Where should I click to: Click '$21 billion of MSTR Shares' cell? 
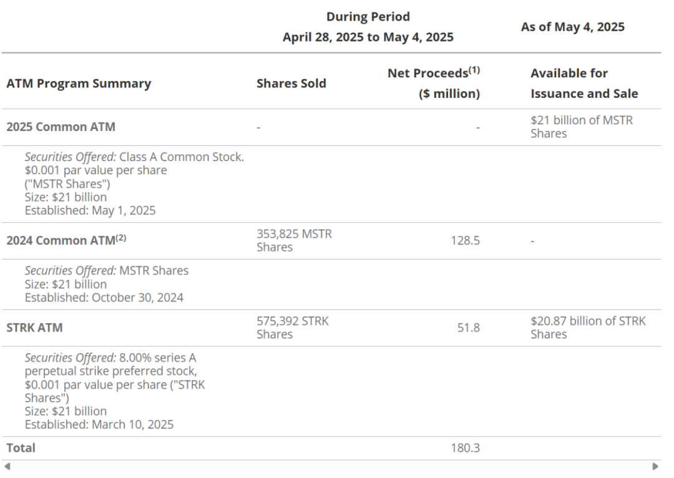[582, 127]
